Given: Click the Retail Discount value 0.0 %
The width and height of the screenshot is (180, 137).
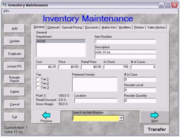Looking at the screenshot, I should [x=62, y=100].
